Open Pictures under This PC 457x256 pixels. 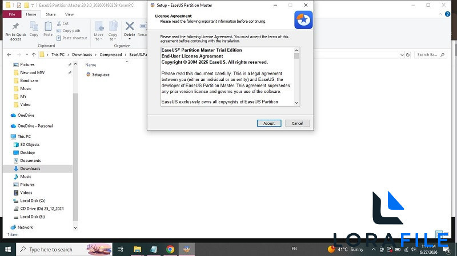coord(27,184)
